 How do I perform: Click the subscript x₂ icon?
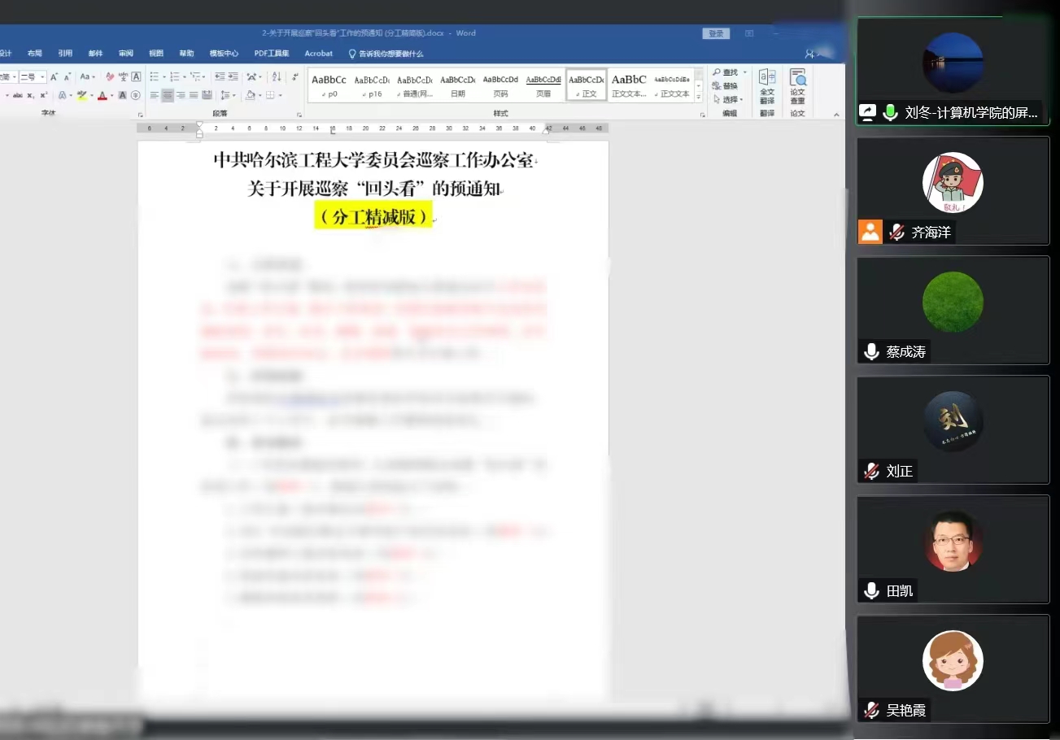pyautogui.click(x=30, y=95)
